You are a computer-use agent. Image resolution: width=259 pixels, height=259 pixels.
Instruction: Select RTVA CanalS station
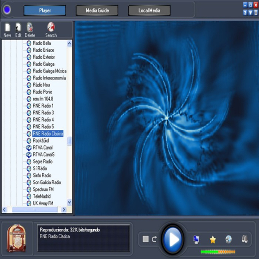pyautogui.click(x=44, y=155)
